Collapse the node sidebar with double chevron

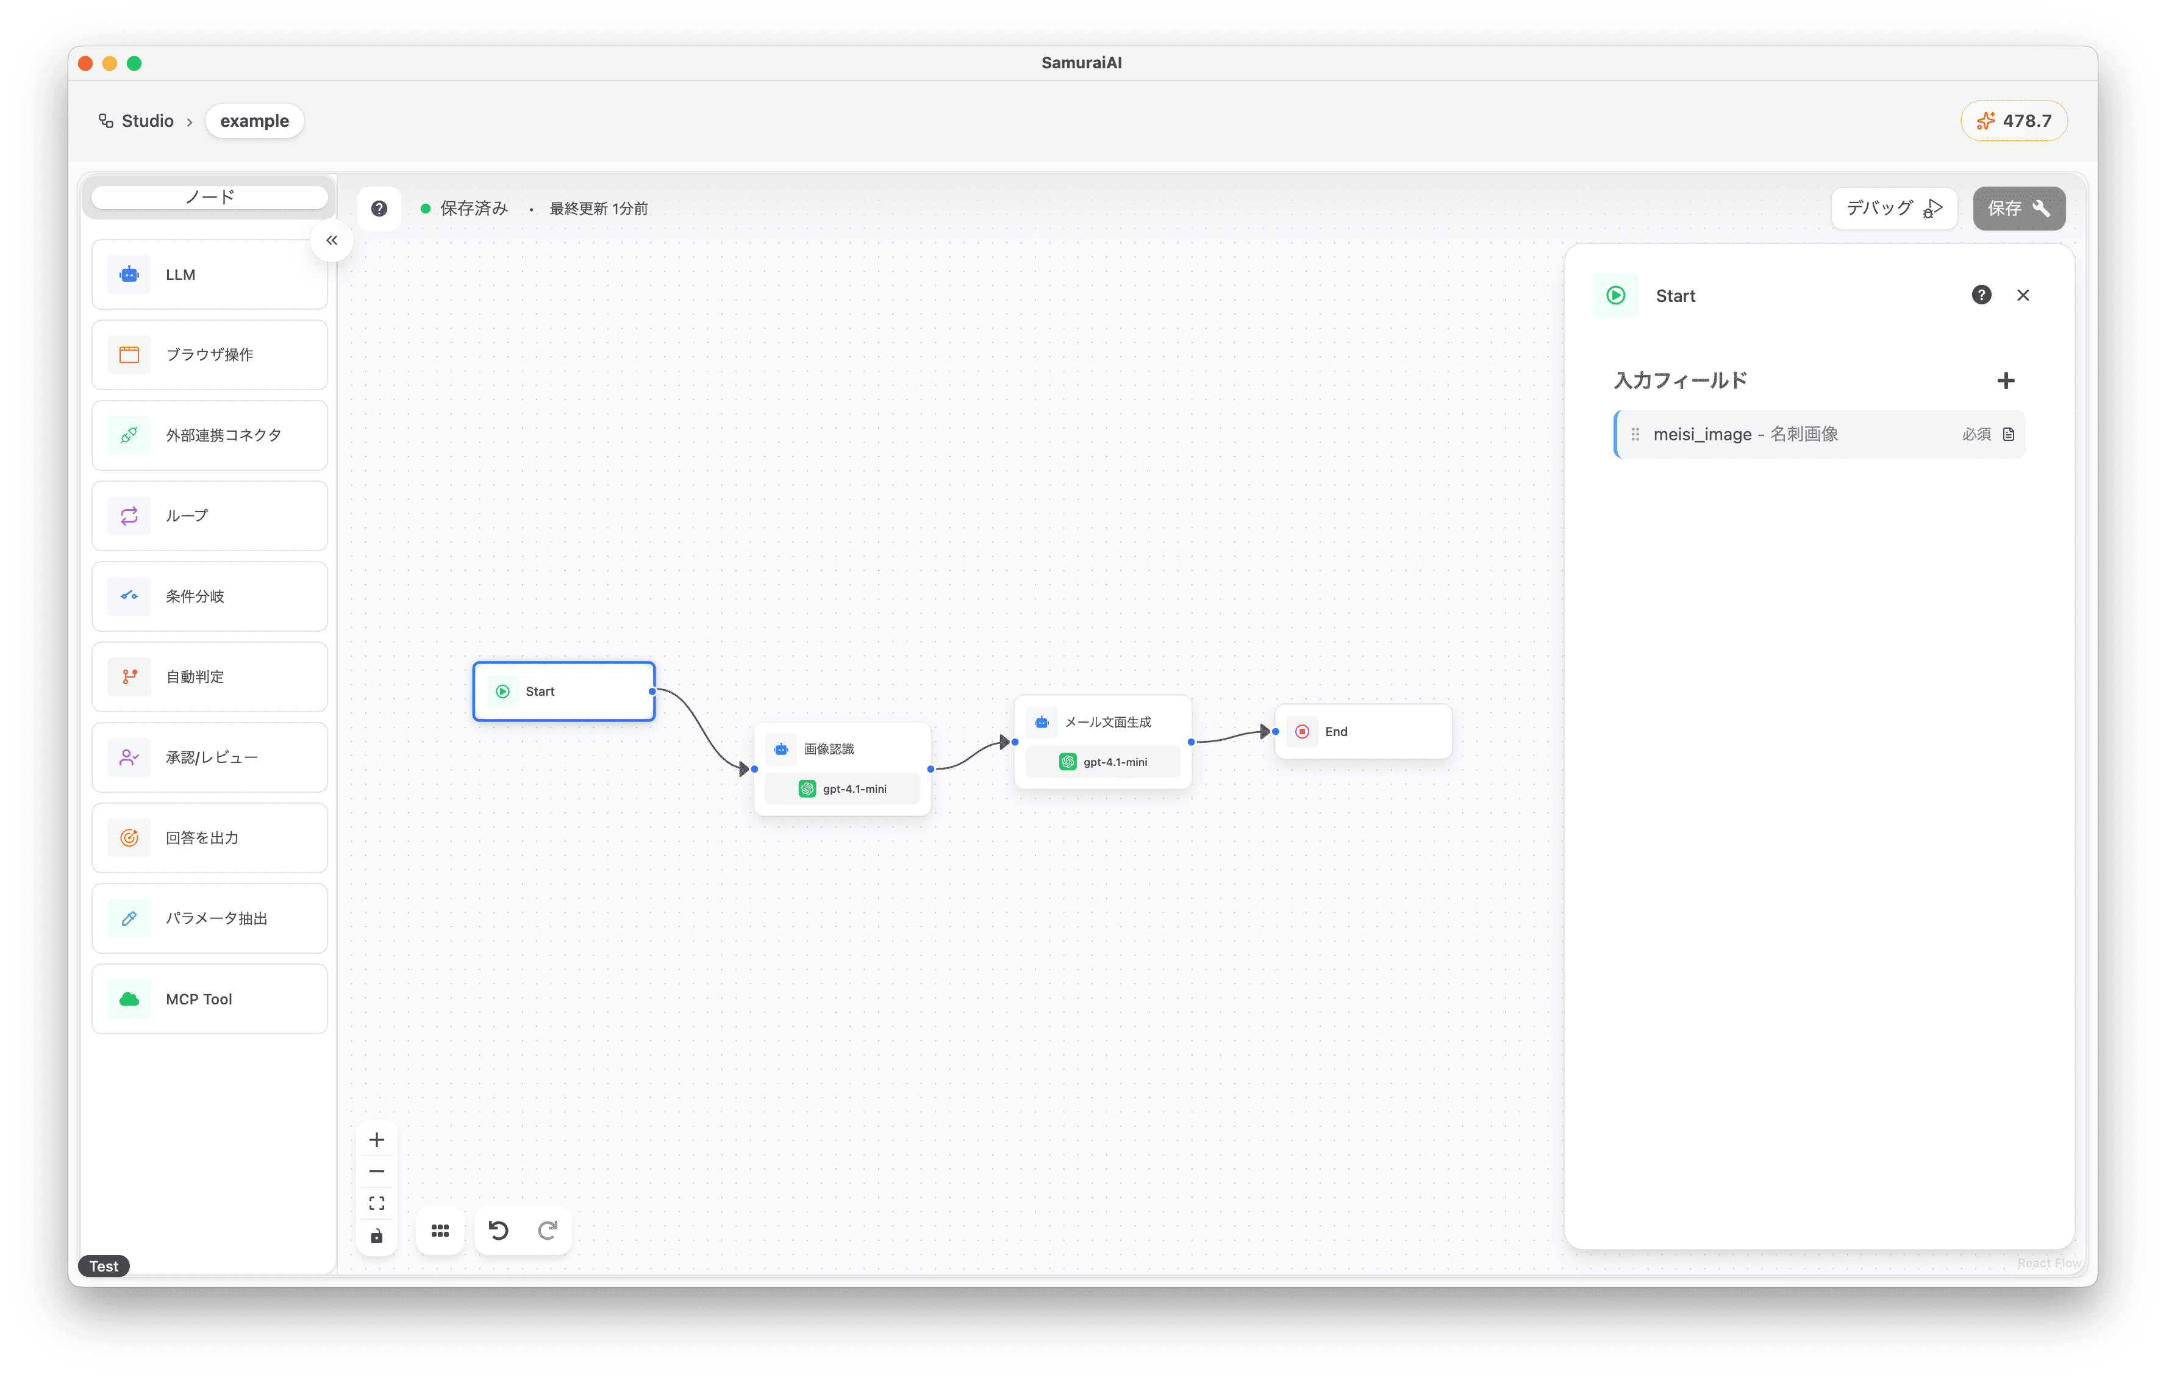click(332, 240)
